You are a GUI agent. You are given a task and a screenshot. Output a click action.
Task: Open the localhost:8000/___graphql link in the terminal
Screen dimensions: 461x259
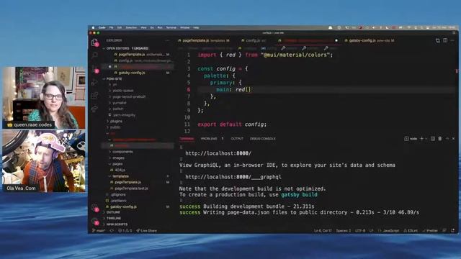point(233,177)
